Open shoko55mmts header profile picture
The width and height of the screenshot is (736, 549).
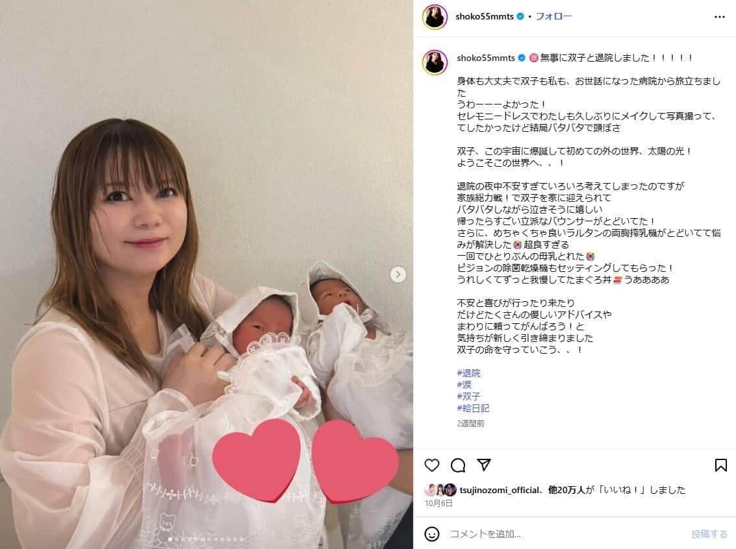click(x=435, y=17)
